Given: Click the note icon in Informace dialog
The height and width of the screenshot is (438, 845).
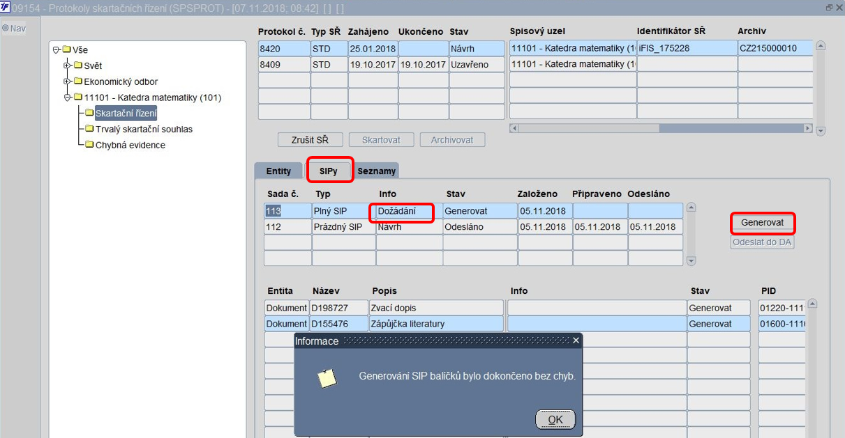Looking at the screenshot, I should coord(327,377).
